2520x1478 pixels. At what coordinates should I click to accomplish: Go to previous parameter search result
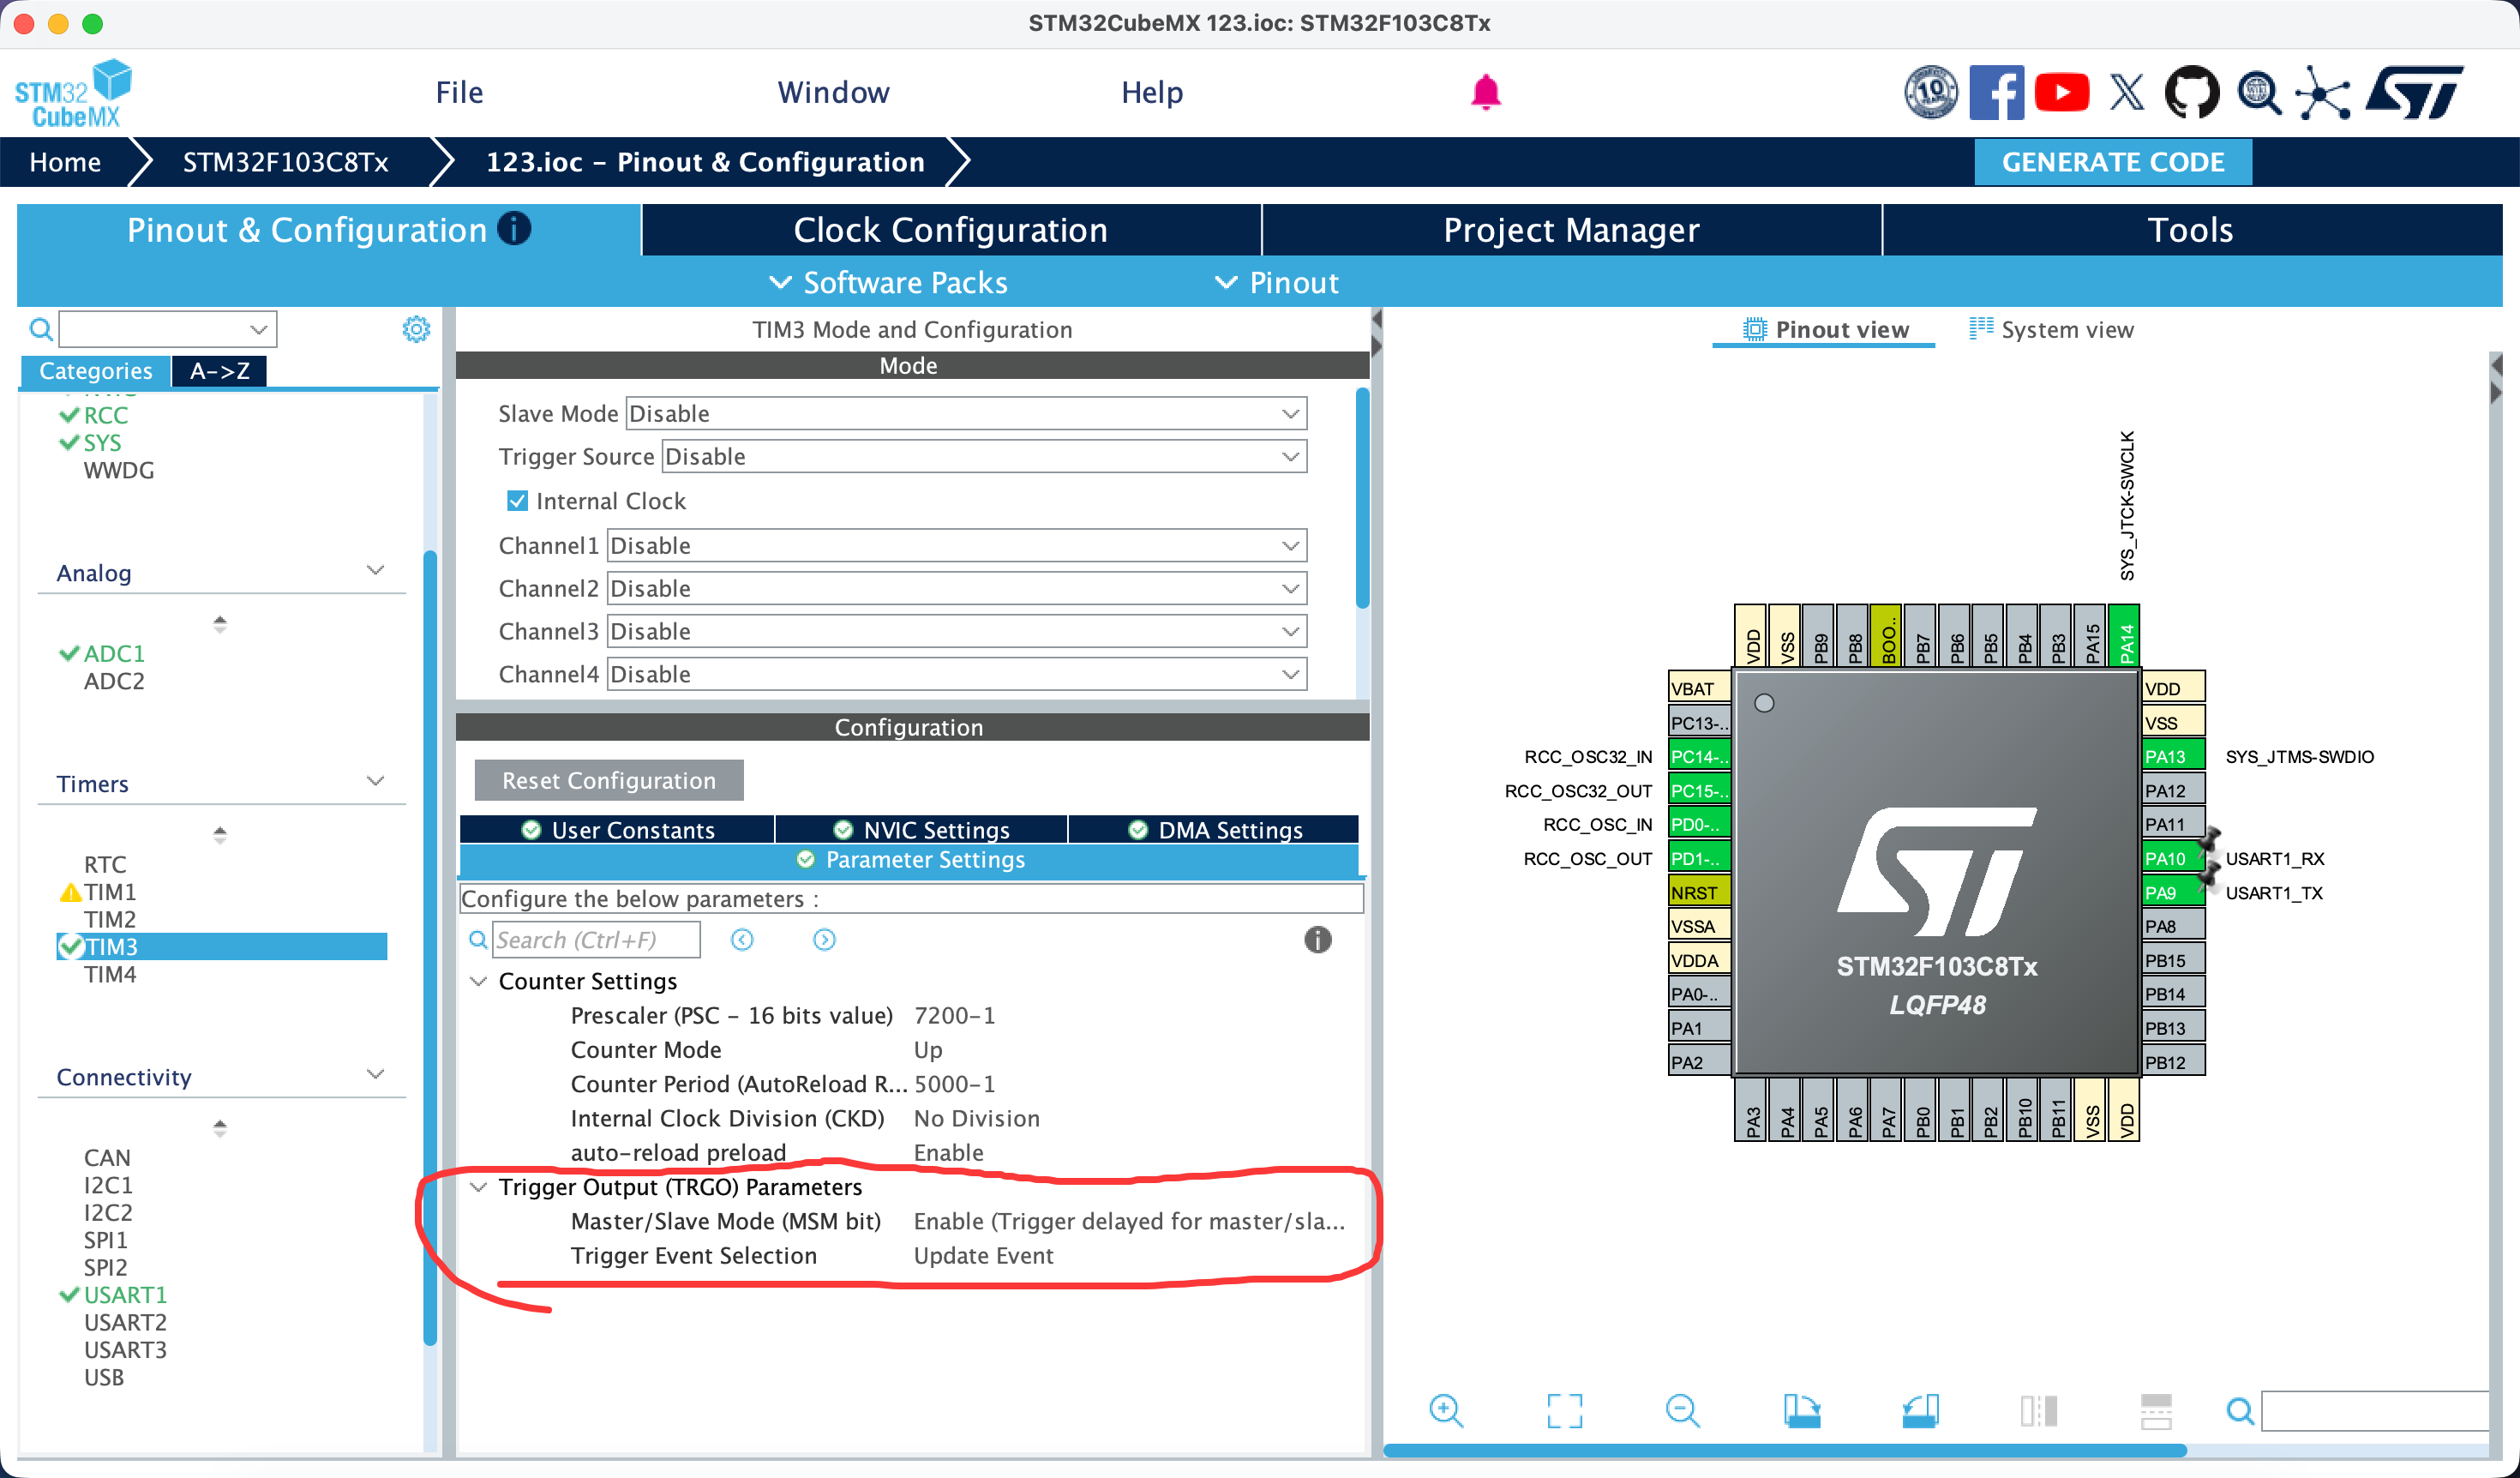tap(742, 940)
